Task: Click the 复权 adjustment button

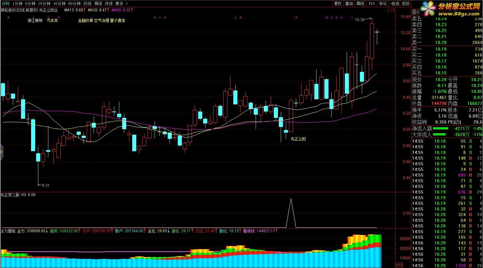Action: tap(338, 3)
